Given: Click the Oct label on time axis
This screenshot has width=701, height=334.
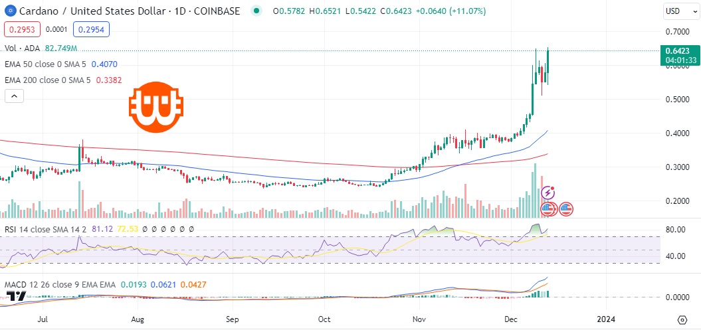Looking at the screenshot, I should (x=324, y=319).
